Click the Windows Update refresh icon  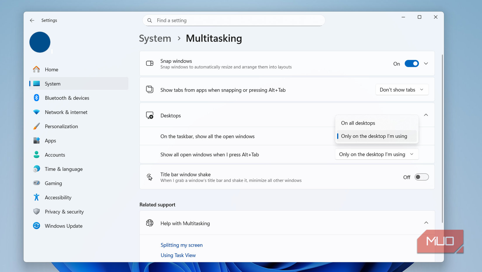(37, 226)
